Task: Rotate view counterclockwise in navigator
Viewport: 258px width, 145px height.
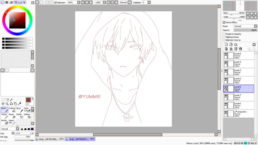Action: pyautogui.click(x=248, y=17)
